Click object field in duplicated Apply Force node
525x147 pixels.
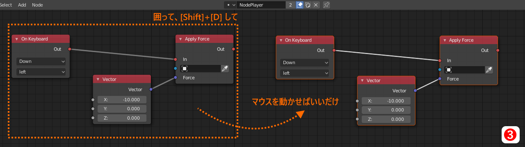(x=464, y=70)
